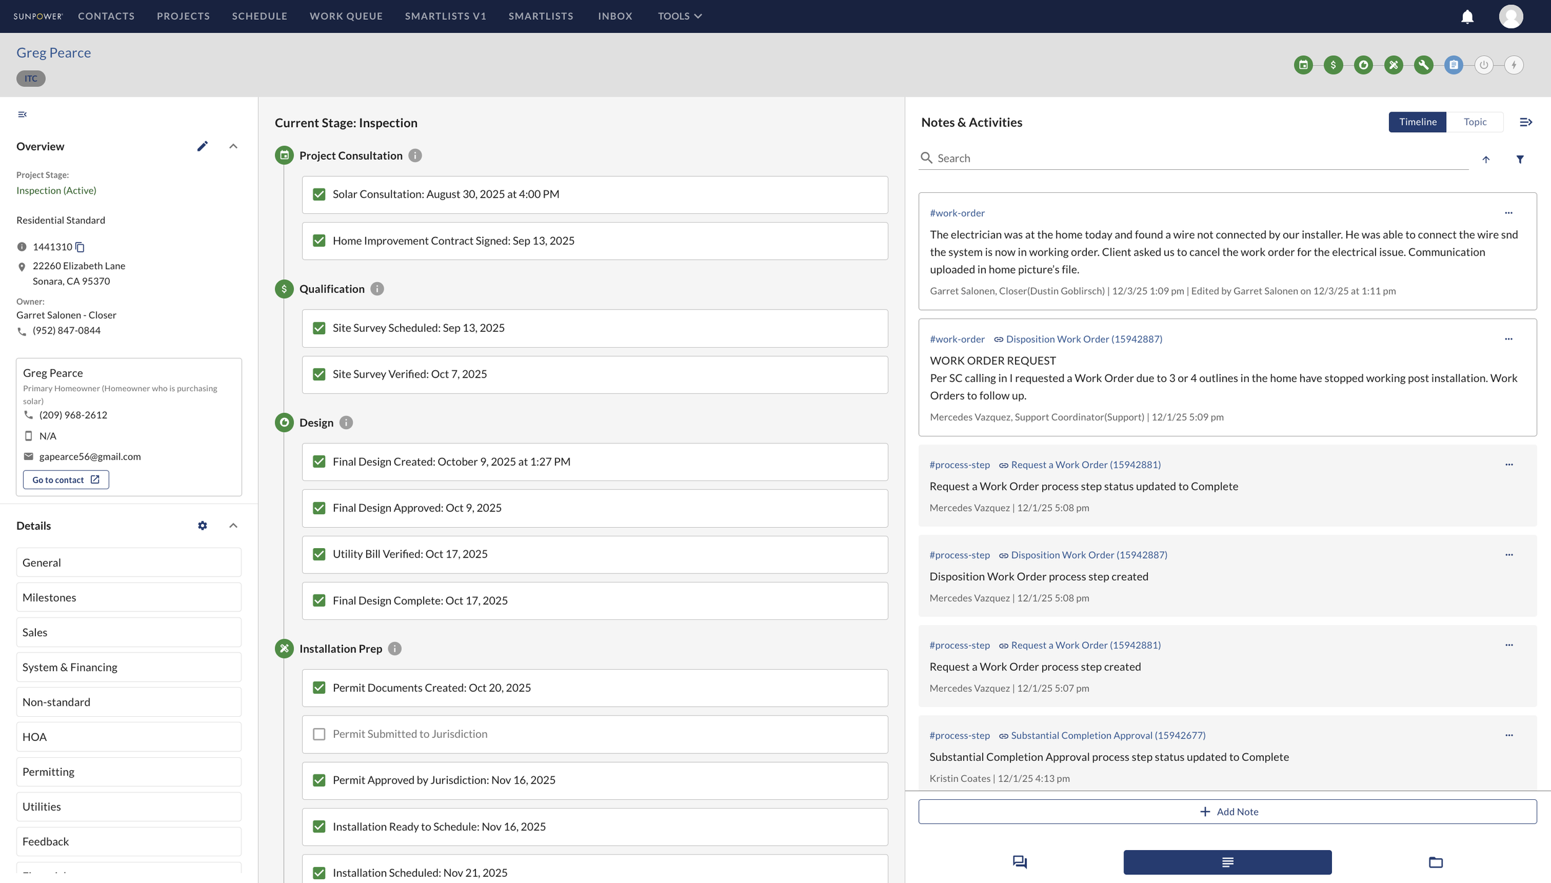Open the notes filter icon
Image resolution: width=1551 pixels, height=883 pixels.
[1521, 159]
